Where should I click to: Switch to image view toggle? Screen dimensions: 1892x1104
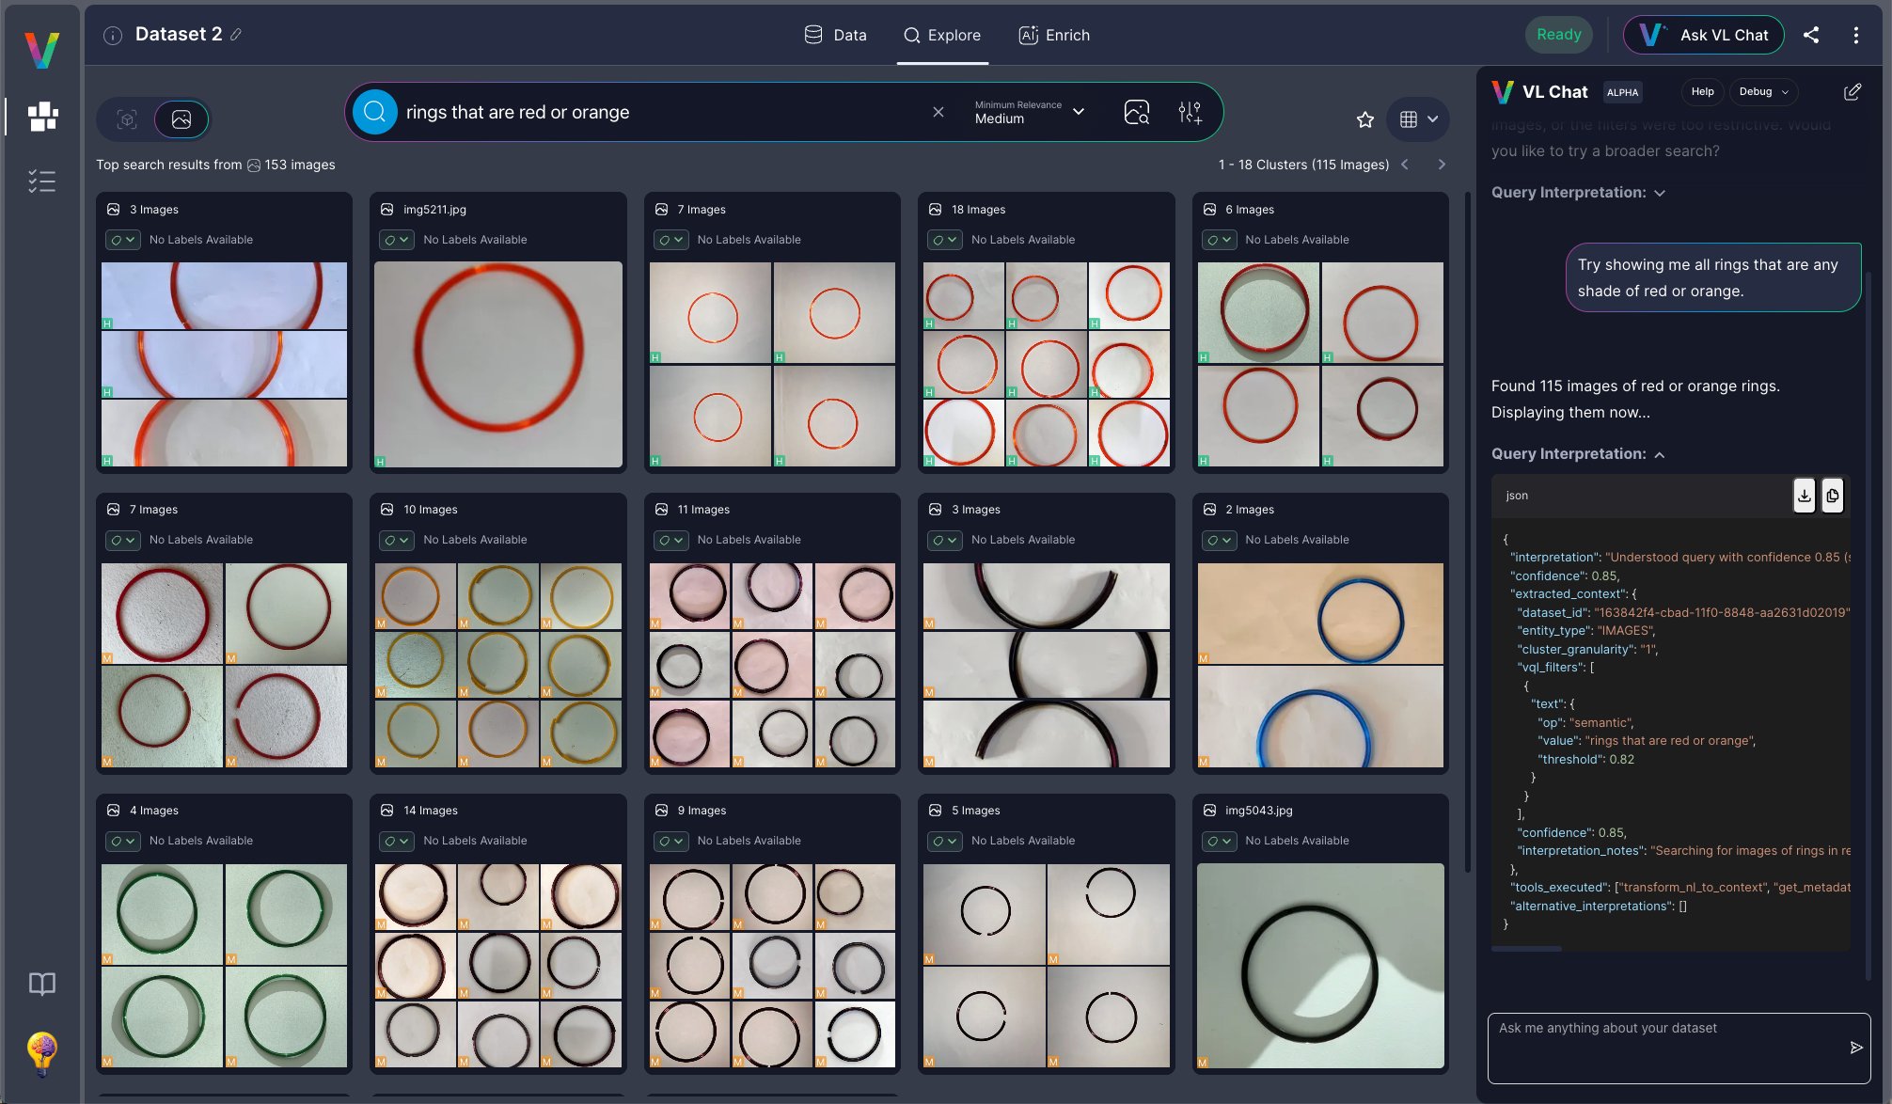point(181,119)
